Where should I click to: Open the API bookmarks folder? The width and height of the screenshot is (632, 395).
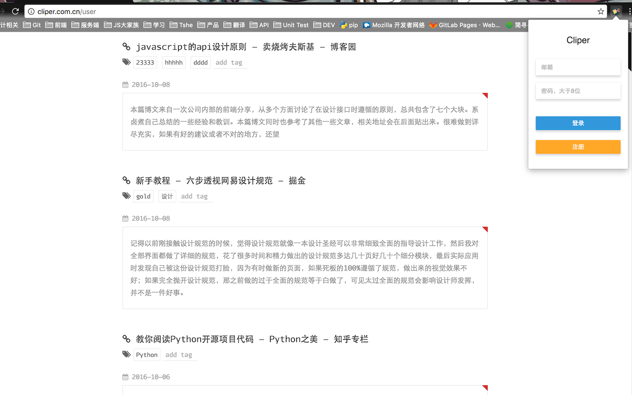pyautogui.click(x=259, y=25)
